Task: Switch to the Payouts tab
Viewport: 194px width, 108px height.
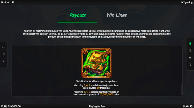Action: [x=78, y=15]
